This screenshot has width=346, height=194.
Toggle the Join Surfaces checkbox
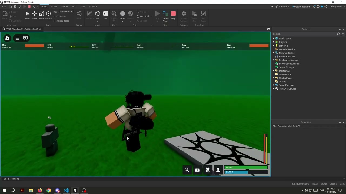pyautogui.click(x=55, y=21)
